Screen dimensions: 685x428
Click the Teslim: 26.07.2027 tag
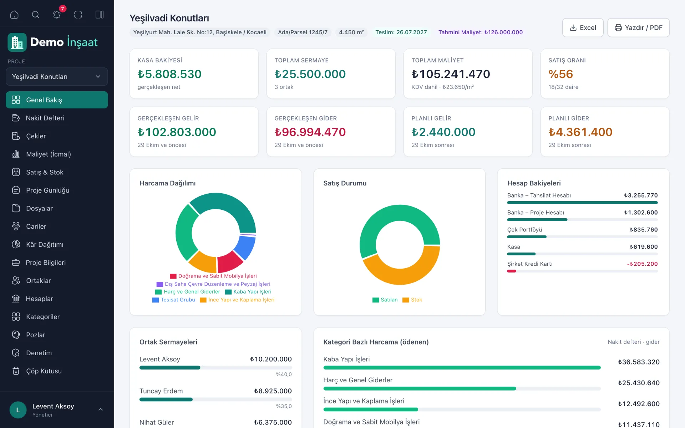pyautogui.click(x=401, y=32)
